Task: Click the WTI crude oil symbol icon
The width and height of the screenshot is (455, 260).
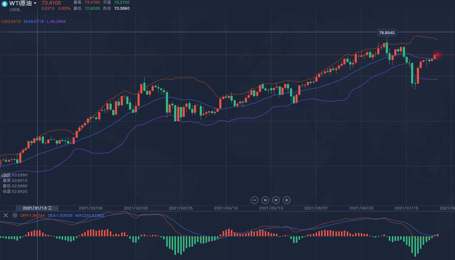Action: tap(5, 4)
